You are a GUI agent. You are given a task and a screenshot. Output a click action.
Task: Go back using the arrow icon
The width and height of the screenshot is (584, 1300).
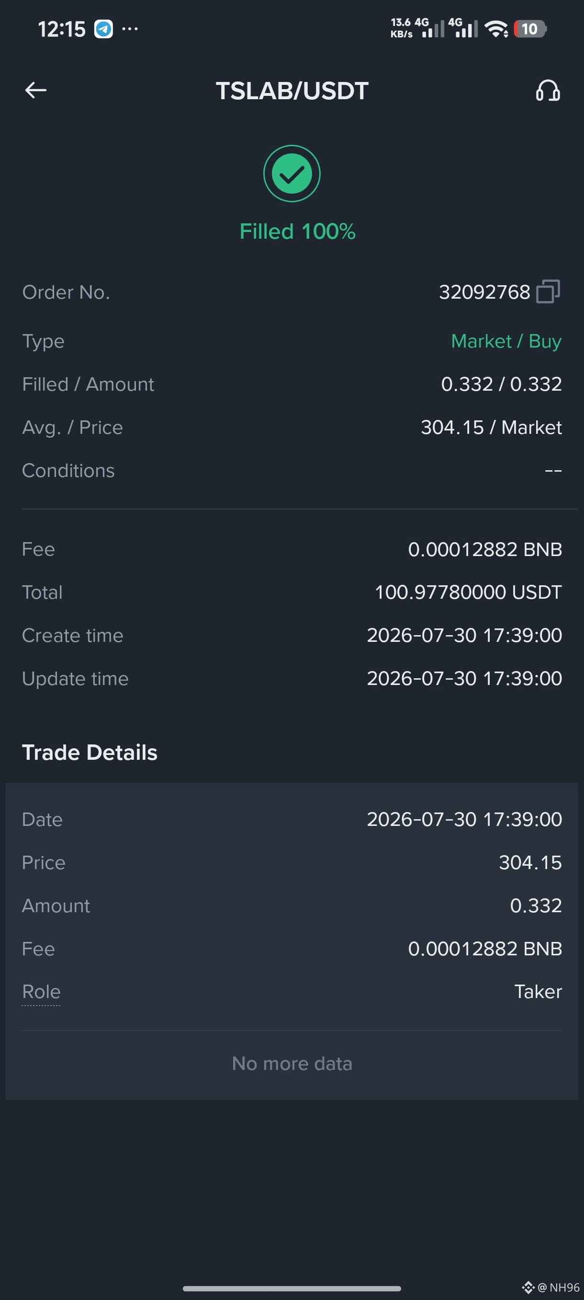(36, 90)
